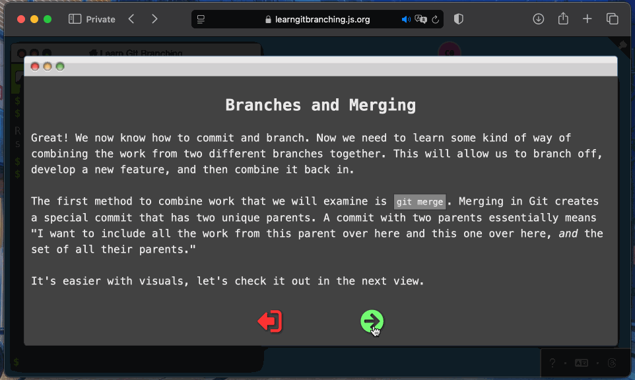Open the Share sheet icon
Screen dimensions: 635x380
tap(562, 19)
